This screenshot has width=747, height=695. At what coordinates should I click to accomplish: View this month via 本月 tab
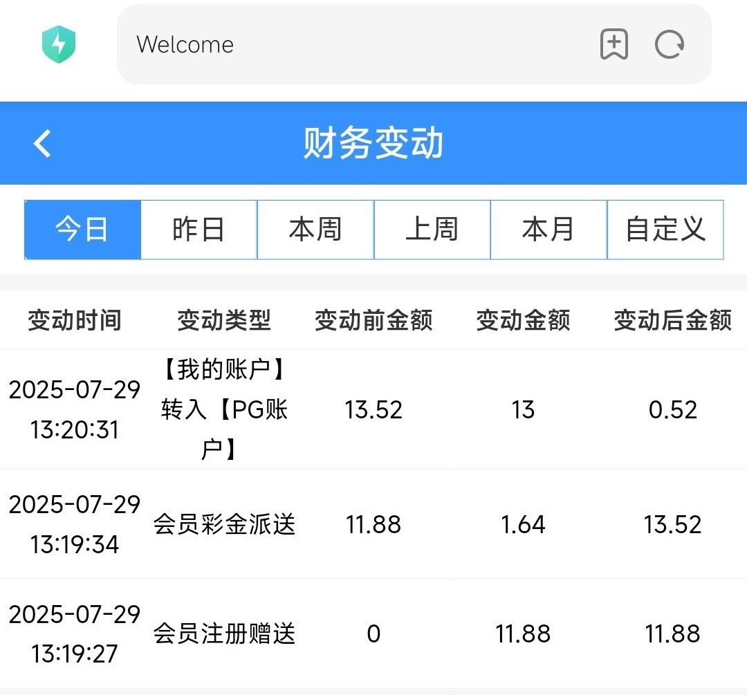pos(548,230)
